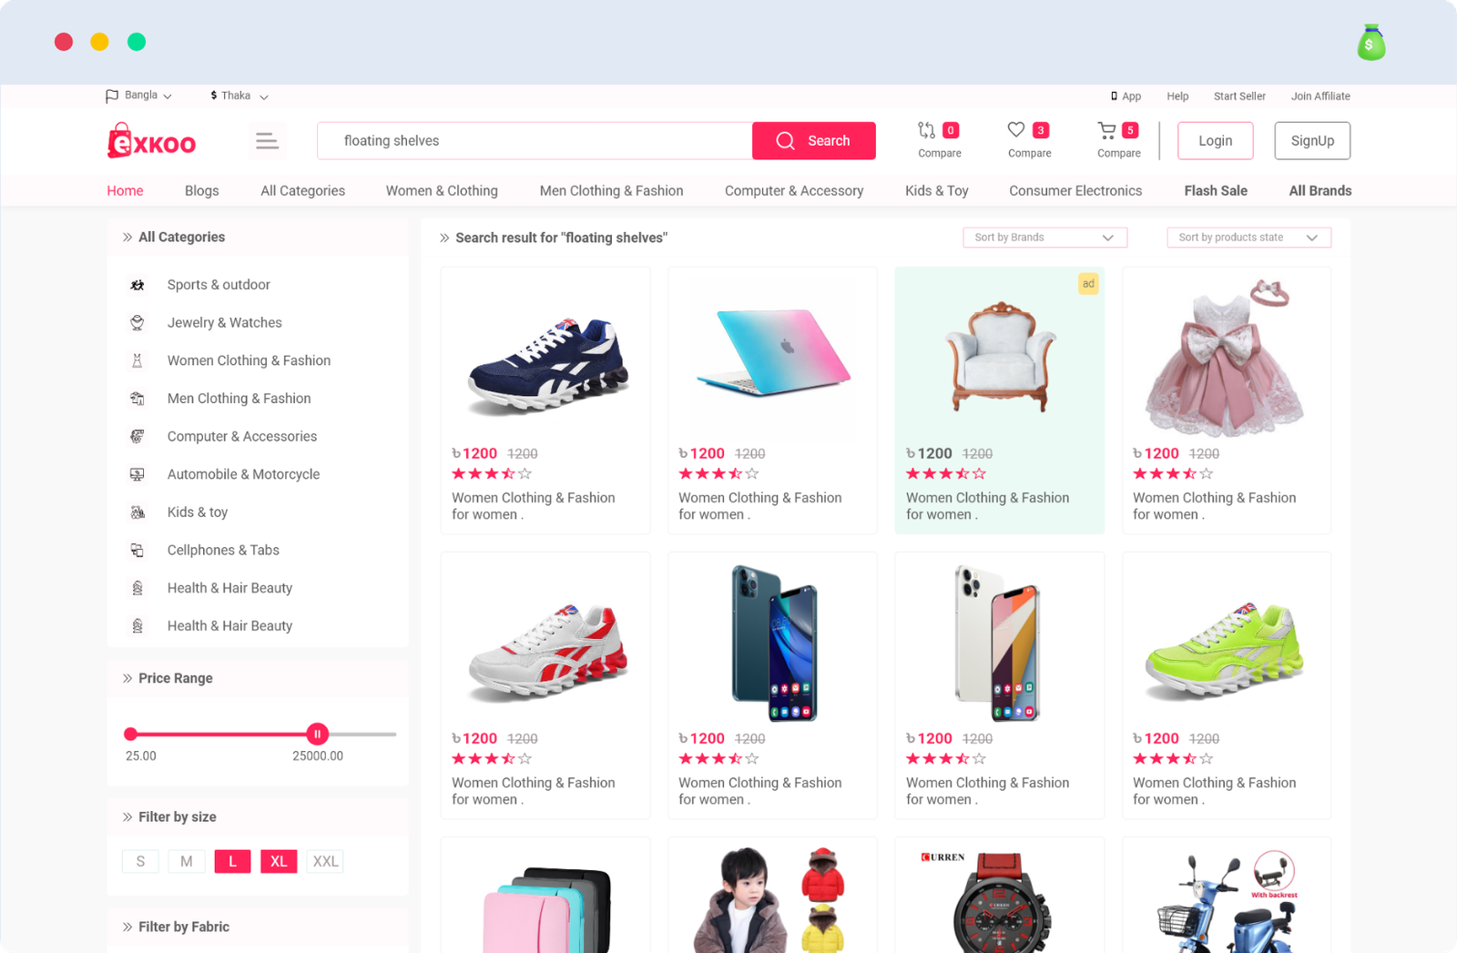Open Computer & Accessory nav item
This screenshot has width=1457, height=953.
click(794, 190)
